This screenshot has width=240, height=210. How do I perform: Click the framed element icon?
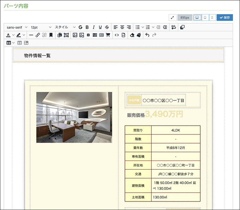[66, 35]
